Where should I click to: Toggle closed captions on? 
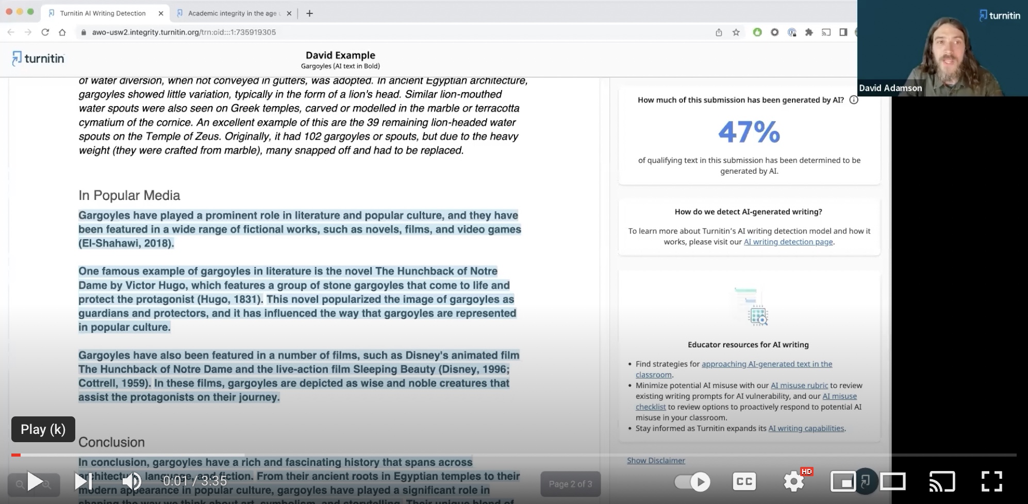(744, 482)
